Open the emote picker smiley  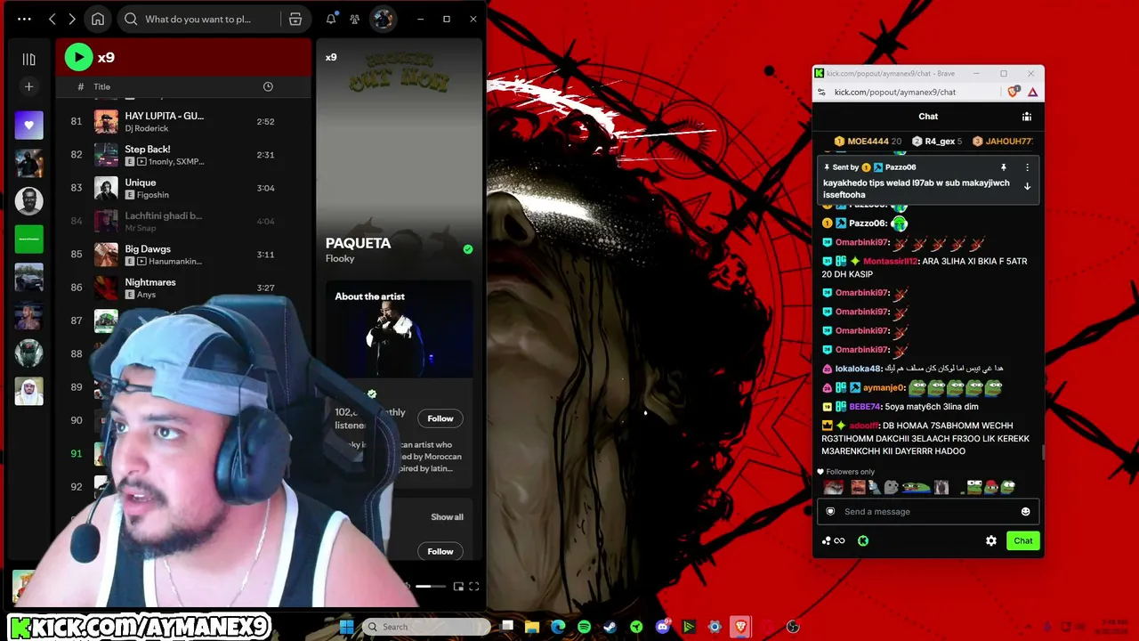click(x=1025, y=512)
